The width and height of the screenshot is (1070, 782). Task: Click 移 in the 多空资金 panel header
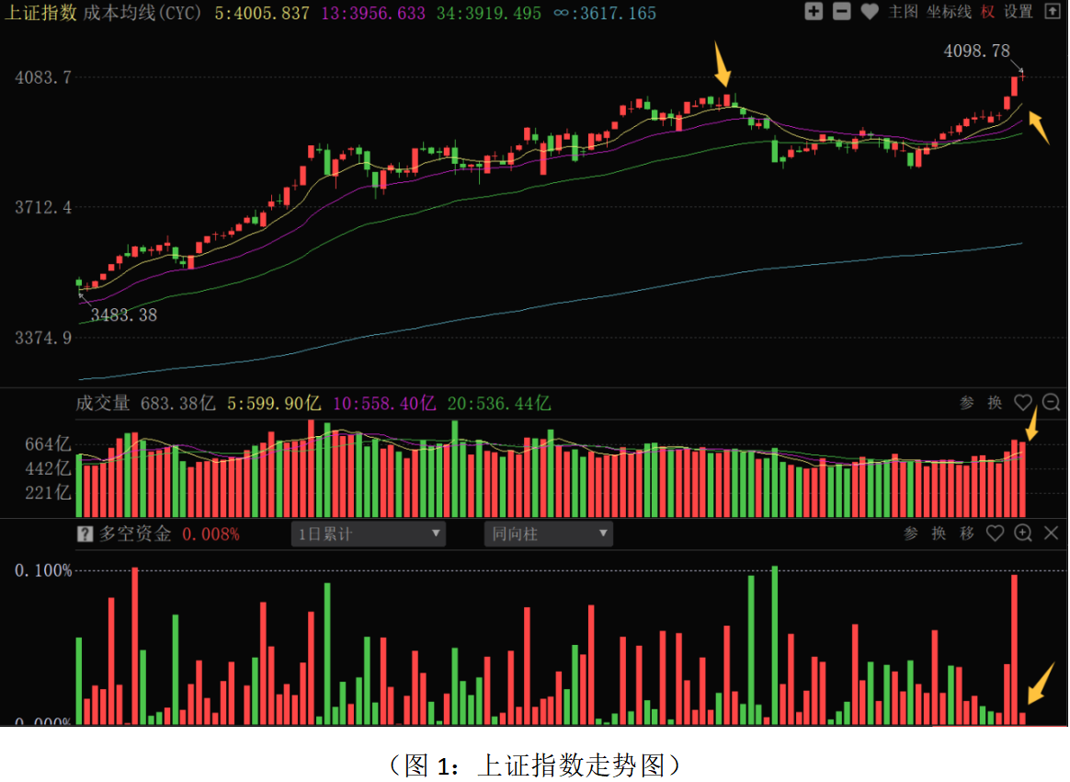pyautogui.click(x=967, y=533)
